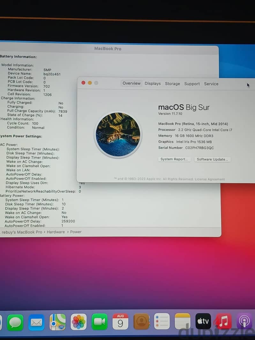The width and height of the screenshot is (255, 340).
Task: Click the Software Update button
Action: pos(212,159)
